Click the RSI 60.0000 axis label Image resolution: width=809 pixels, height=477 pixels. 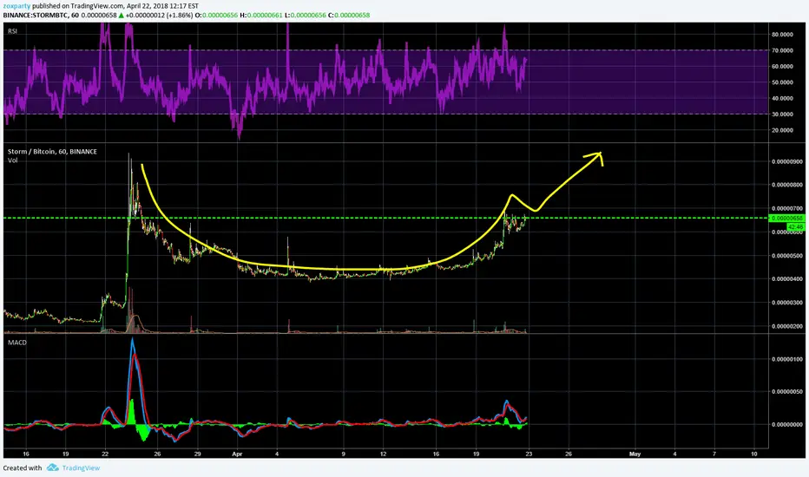click(783, 67)
